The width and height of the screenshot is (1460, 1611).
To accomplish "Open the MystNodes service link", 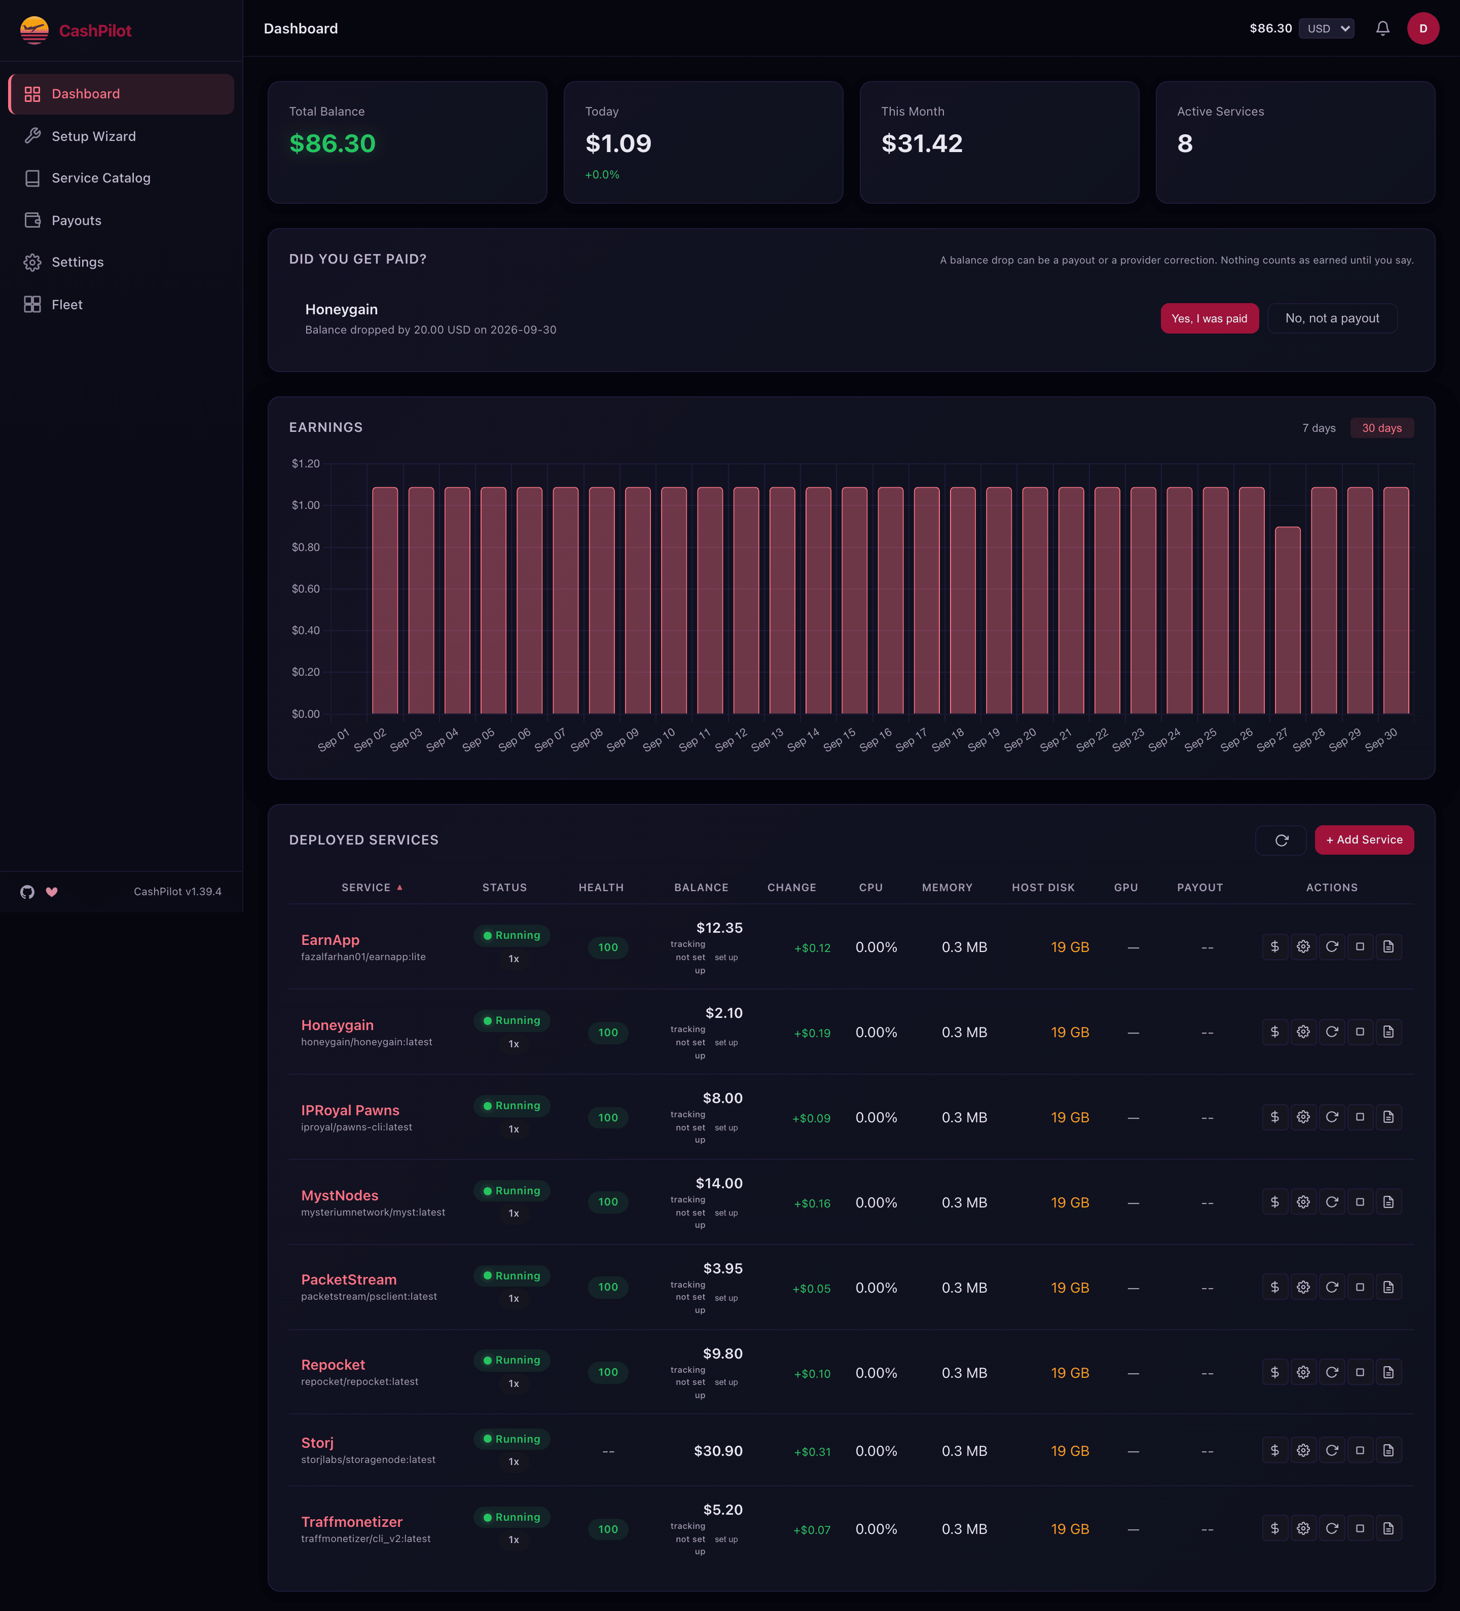I will (340, 1195).
